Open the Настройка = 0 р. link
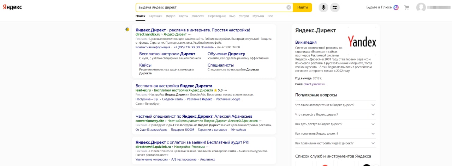 147,99
